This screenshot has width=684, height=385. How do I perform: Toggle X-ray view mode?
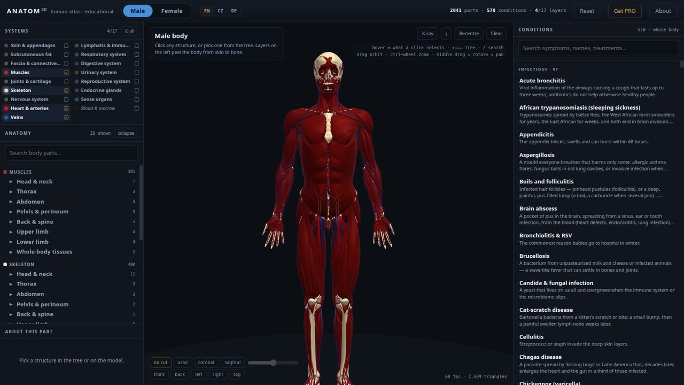click(x=428, y=33)
